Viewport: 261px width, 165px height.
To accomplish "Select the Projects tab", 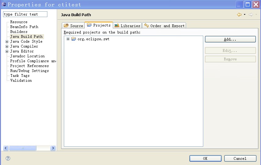I will [99, 25].
